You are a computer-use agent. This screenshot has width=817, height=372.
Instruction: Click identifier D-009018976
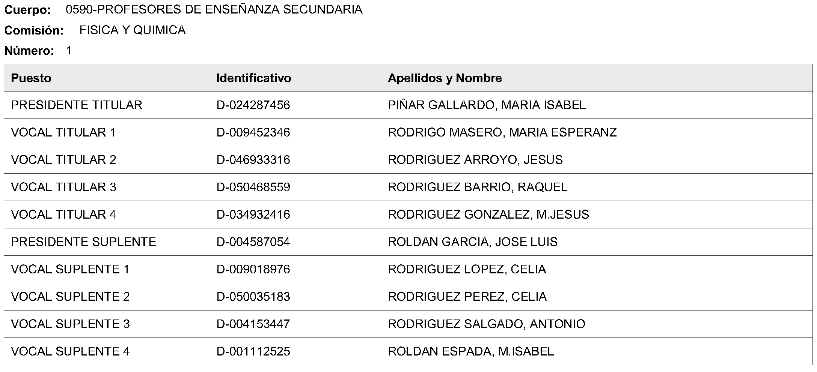click(253, 269)
